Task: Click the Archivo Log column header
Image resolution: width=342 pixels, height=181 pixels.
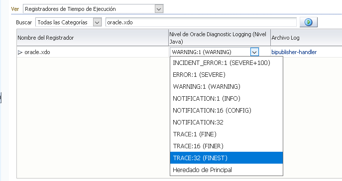Action: point(306,38)
